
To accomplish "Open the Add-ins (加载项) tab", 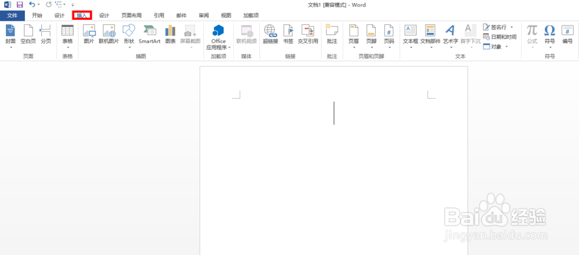I will coord(251,16).
